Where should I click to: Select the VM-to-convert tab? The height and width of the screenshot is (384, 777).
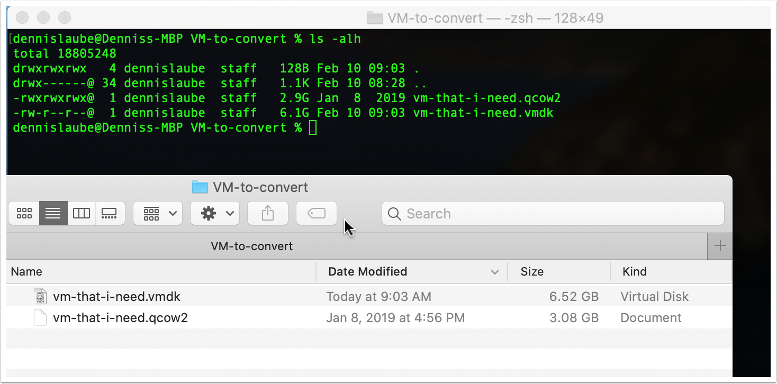point(251,246)
